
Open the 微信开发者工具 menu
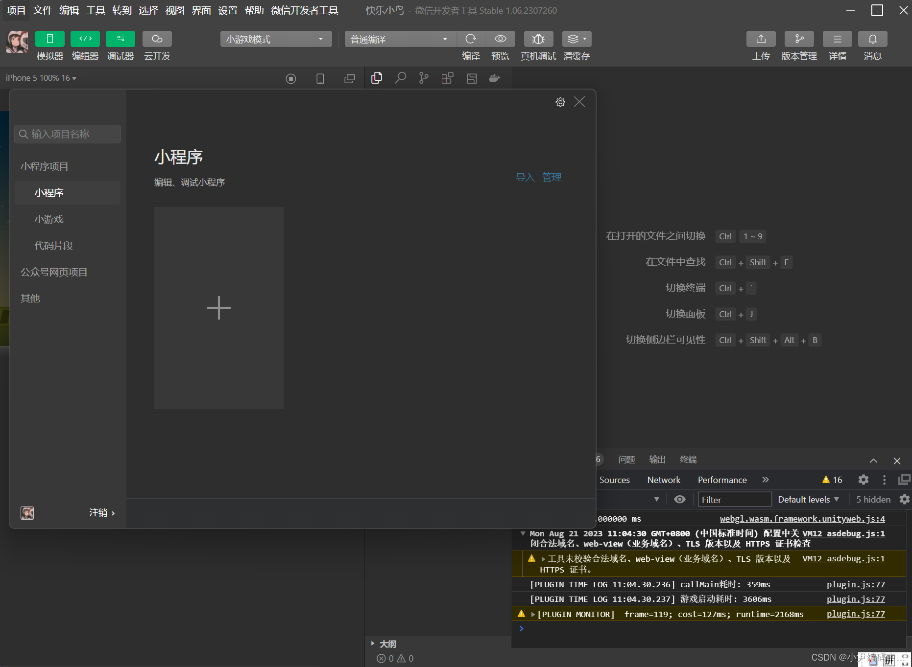[305, 10]
